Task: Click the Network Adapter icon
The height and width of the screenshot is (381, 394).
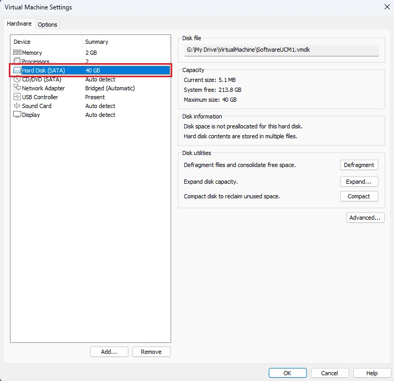Action: (x=17, y=88)
